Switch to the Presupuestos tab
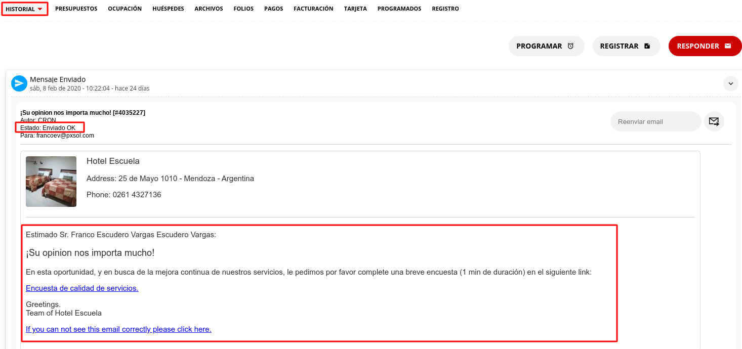742x349 pixels. 76,9
